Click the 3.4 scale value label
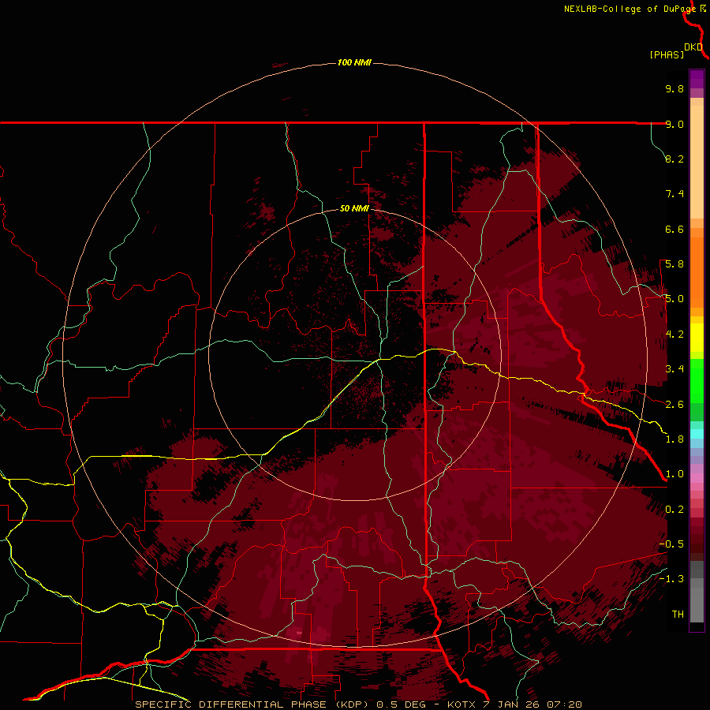 pyautogui.click(x=674, y=369)
